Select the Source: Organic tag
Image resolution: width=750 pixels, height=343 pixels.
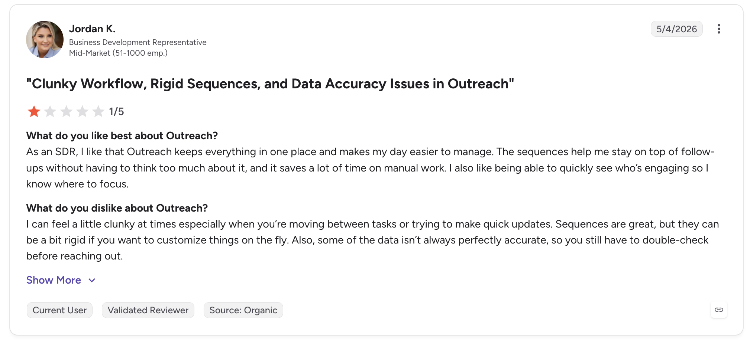[243, 310]
